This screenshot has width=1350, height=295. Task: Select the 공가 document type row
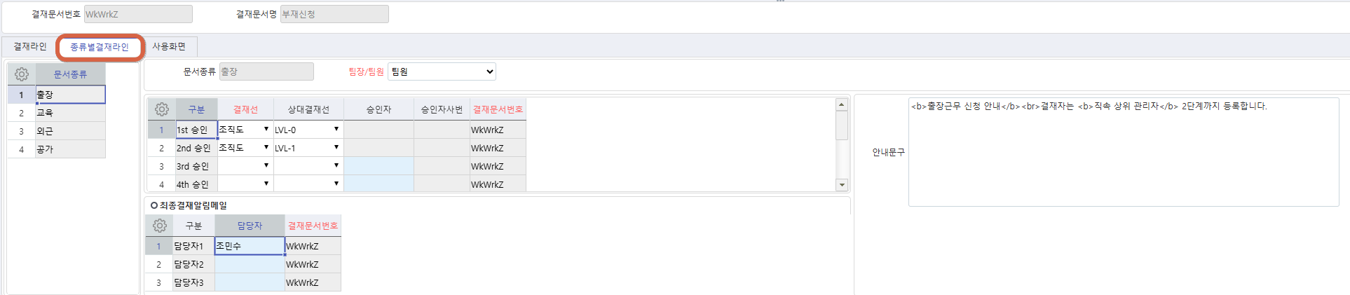[69, 149]
